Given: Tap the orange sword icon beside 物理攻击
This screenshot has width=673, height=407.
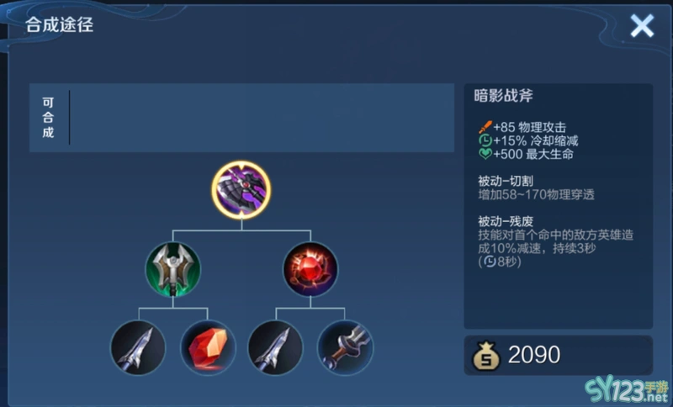Looking at the screenshot, I should tap(485, 127).
